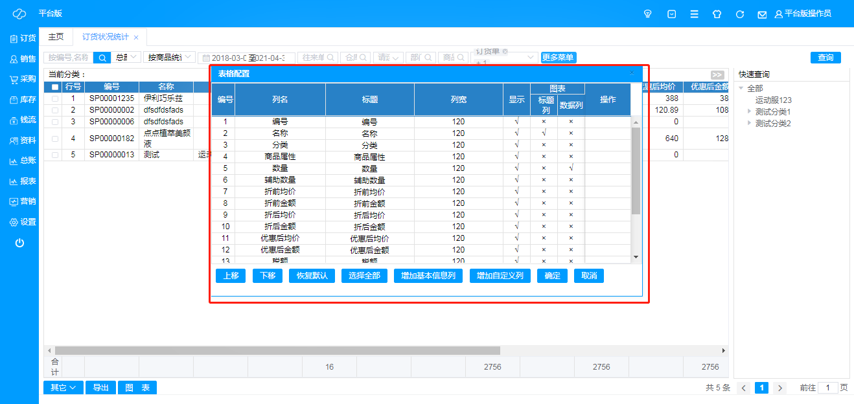The width and height of the screenshot is (854, 404).
Task: Click the >> collapse panel button
Action: [717, 74]
